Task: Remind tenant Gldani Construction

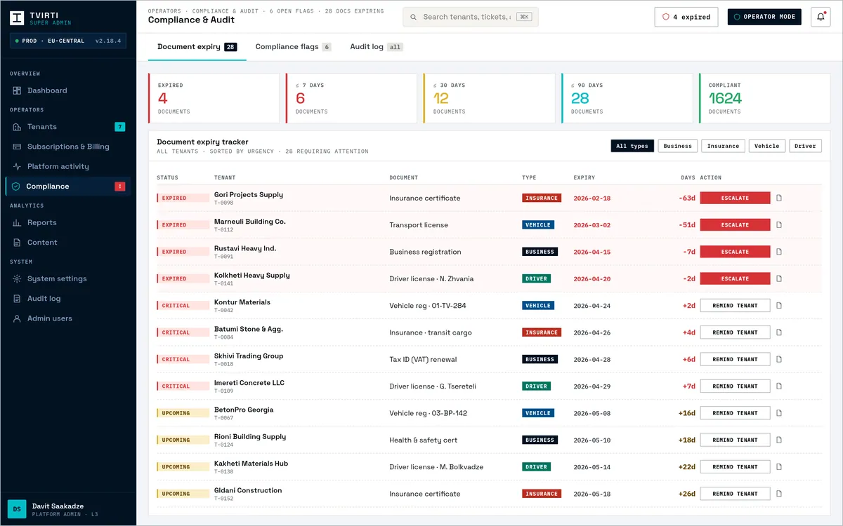Action: [735, 494]
